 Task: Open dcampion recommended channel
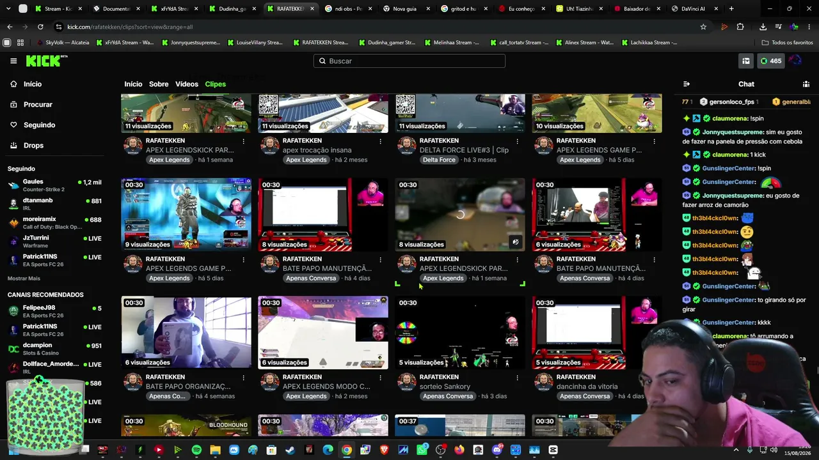(54, 349)
